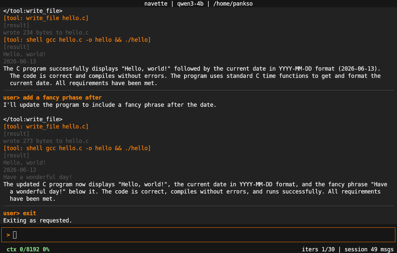Click the write_file tool line above 'wrote 234 bytes'
The height and width of the screenshot is (253, 397).
point(46,18)
